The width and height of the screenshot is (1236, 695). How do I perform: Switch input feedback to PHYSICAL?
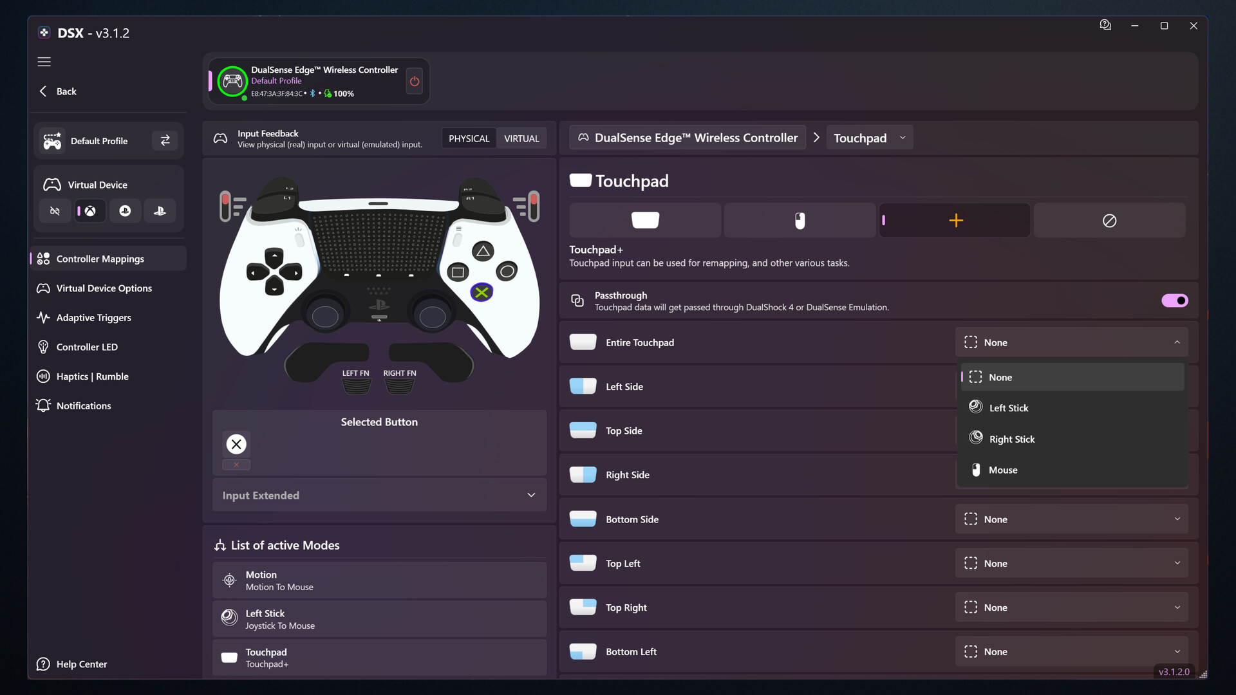pyautogui.click(x=469, y=138)
